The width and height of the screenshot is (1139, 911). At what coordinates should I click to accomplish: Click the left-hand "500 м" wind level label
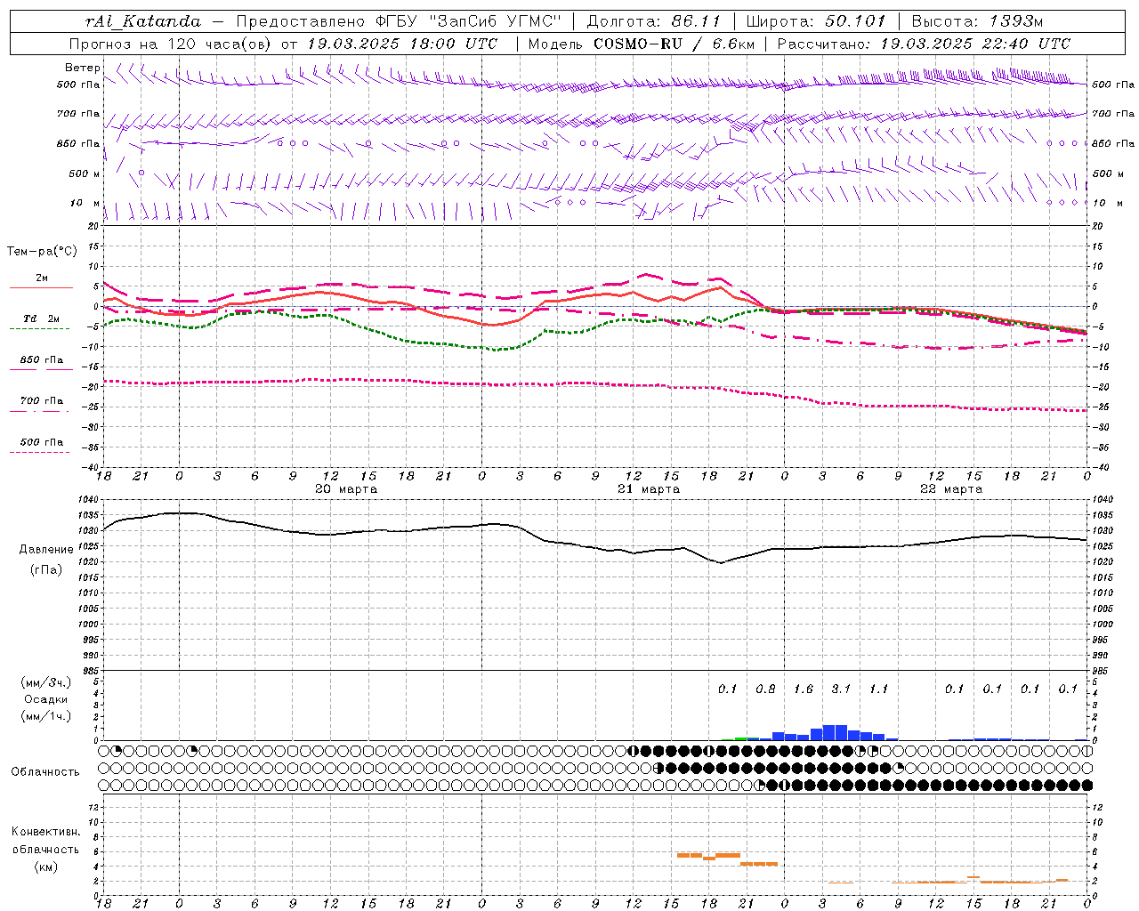(x=85, y=173)
